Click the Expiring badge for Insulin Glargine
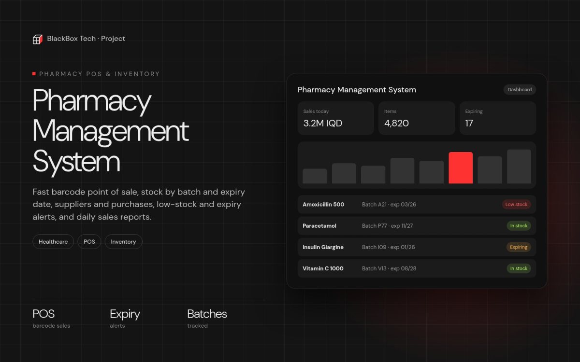 click(x=519, y=247)
